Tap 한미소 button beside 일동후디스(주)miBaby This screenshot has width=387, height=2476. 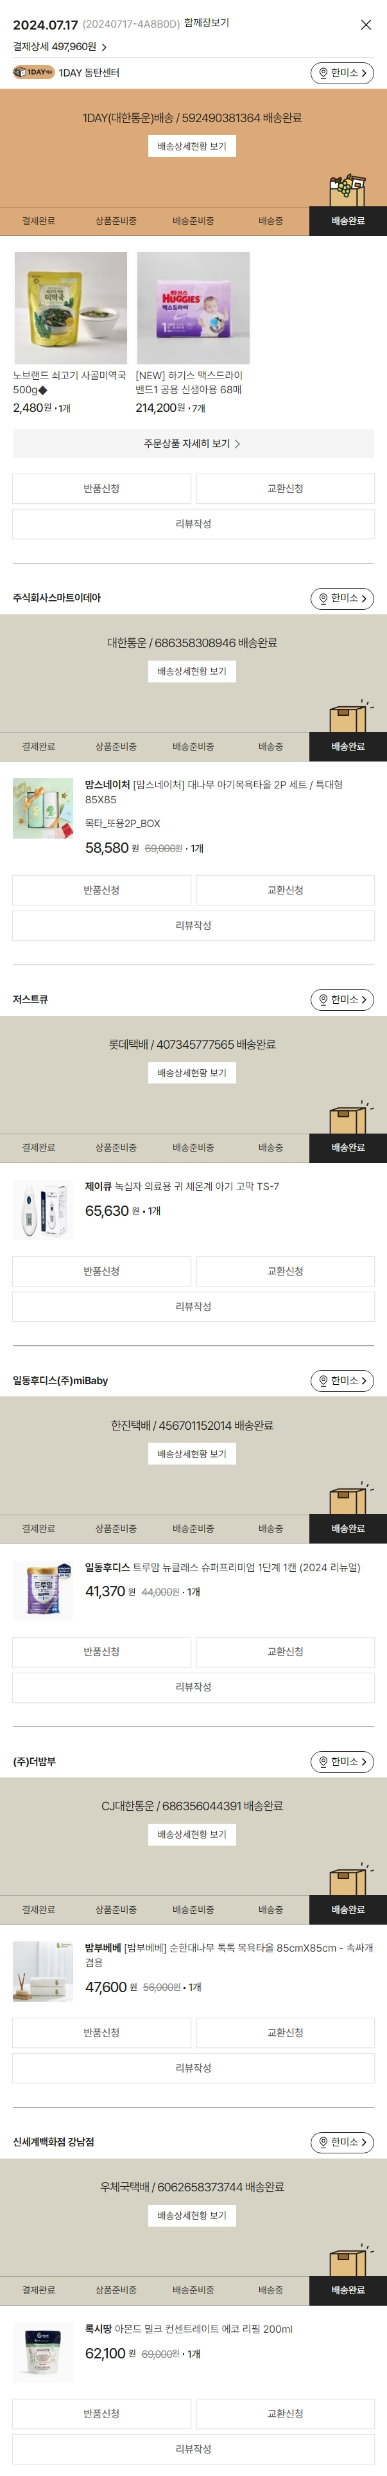[342, 1380]
